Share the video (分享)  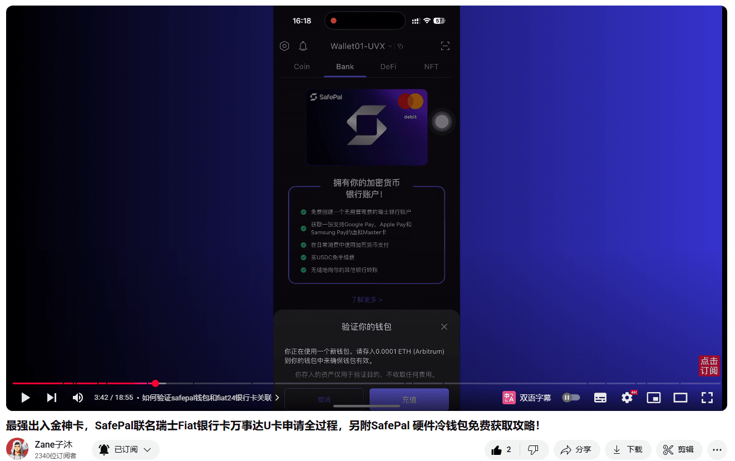(x=576, y=450)
